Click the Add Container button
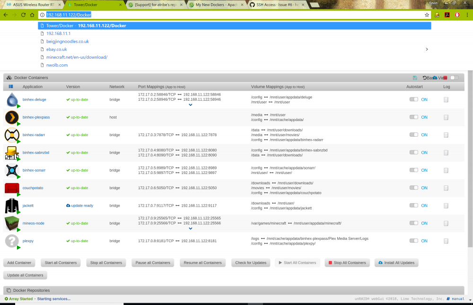This screenshot has height=305, width=473. coord(19,263)
